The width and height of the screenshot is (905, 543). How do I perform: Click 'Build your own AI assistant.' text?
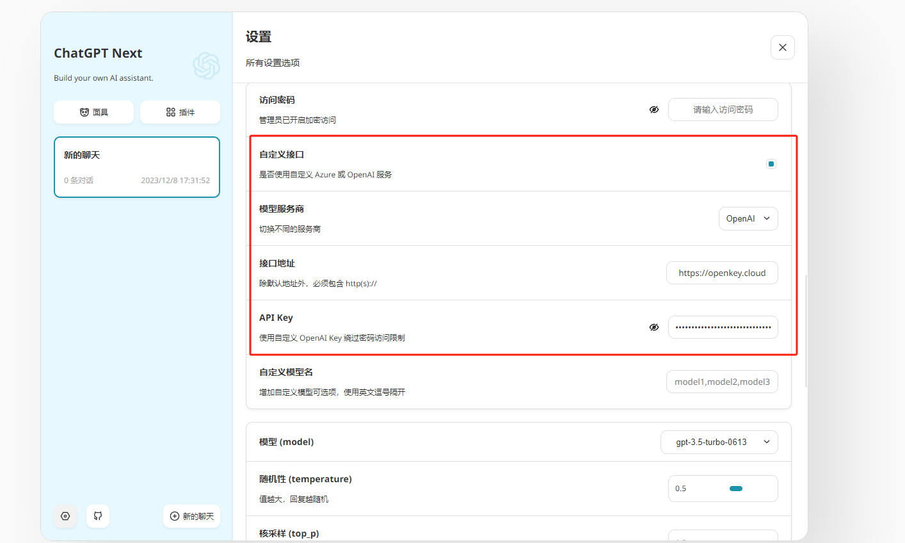(x=104, y=78)
